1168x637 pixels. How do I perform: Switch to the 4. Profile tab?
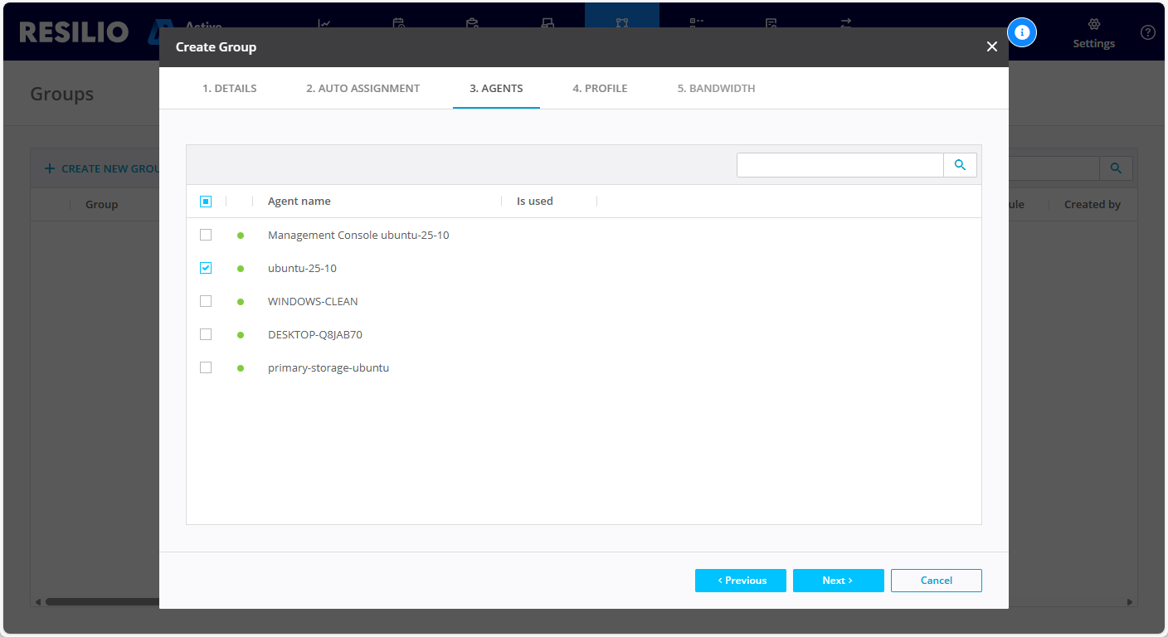(600, 89)
